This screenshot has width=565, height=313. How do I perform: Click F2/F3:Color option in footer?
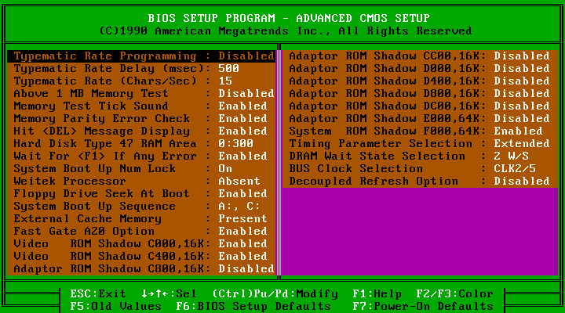pyautogui.click(x=455, y=294)
